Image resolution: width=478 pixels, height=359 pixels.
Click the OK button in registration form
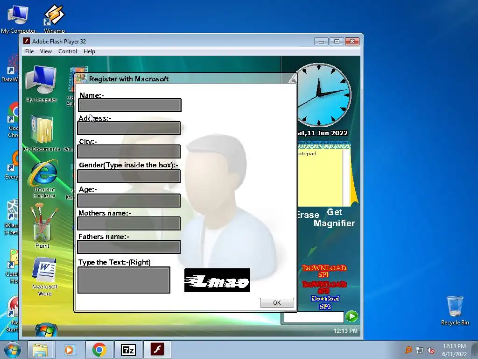point(277,302)
